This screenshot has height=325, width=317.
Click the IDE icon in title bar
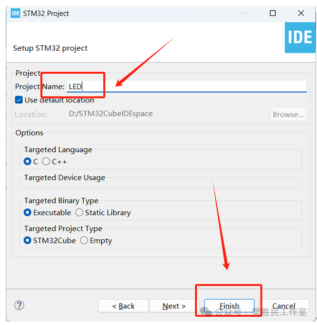tap(16, 13)
